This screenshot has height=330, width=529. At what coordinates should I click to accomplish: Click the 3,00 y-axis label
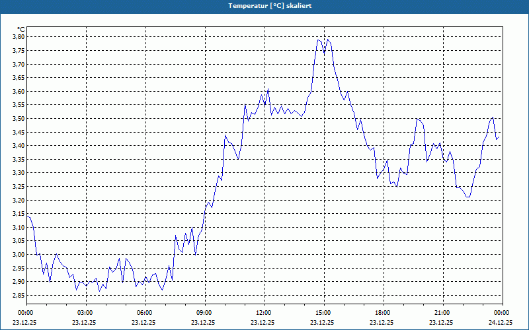click(x=19, y=255)
